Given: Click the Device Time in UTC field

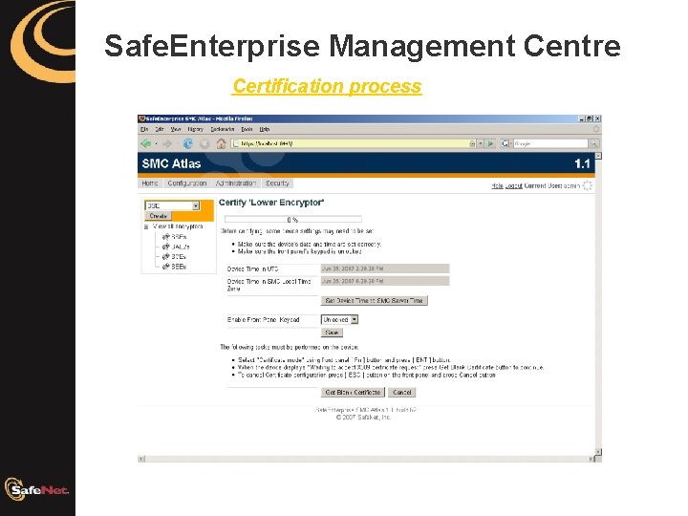Looking at the screenshot, I should tap(385, 269).
